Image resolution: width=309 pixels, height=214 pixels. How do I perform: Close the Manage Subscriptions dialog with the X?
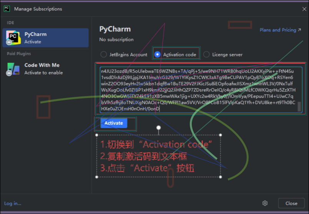tap(304, 9)
